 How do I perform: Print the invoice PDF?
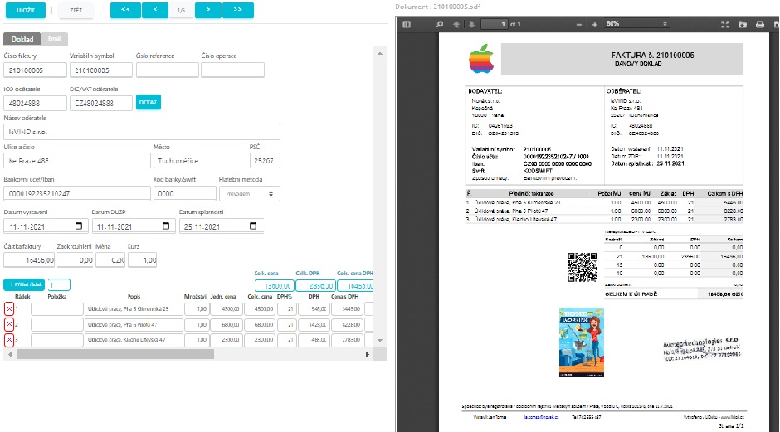[x=758, y=24]
